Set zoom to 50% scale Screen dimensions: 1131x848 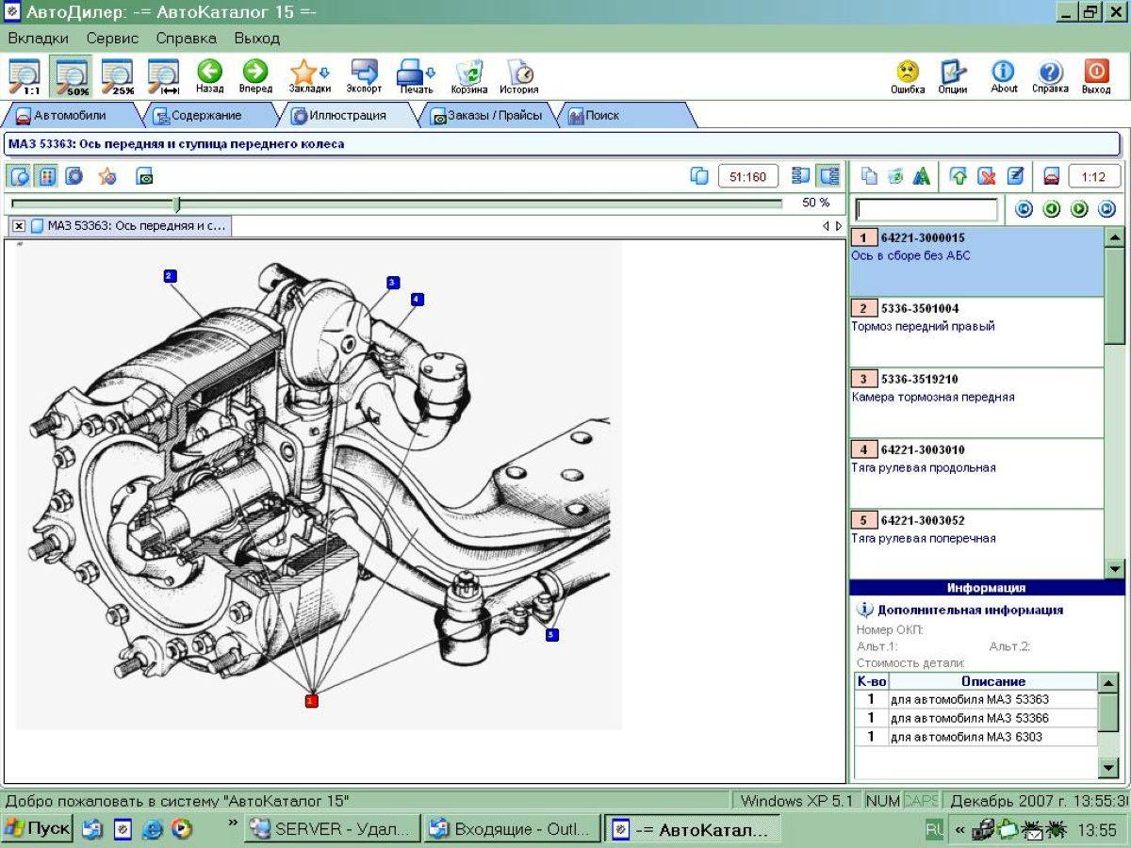pyautogui.click(x=72, y=76)
